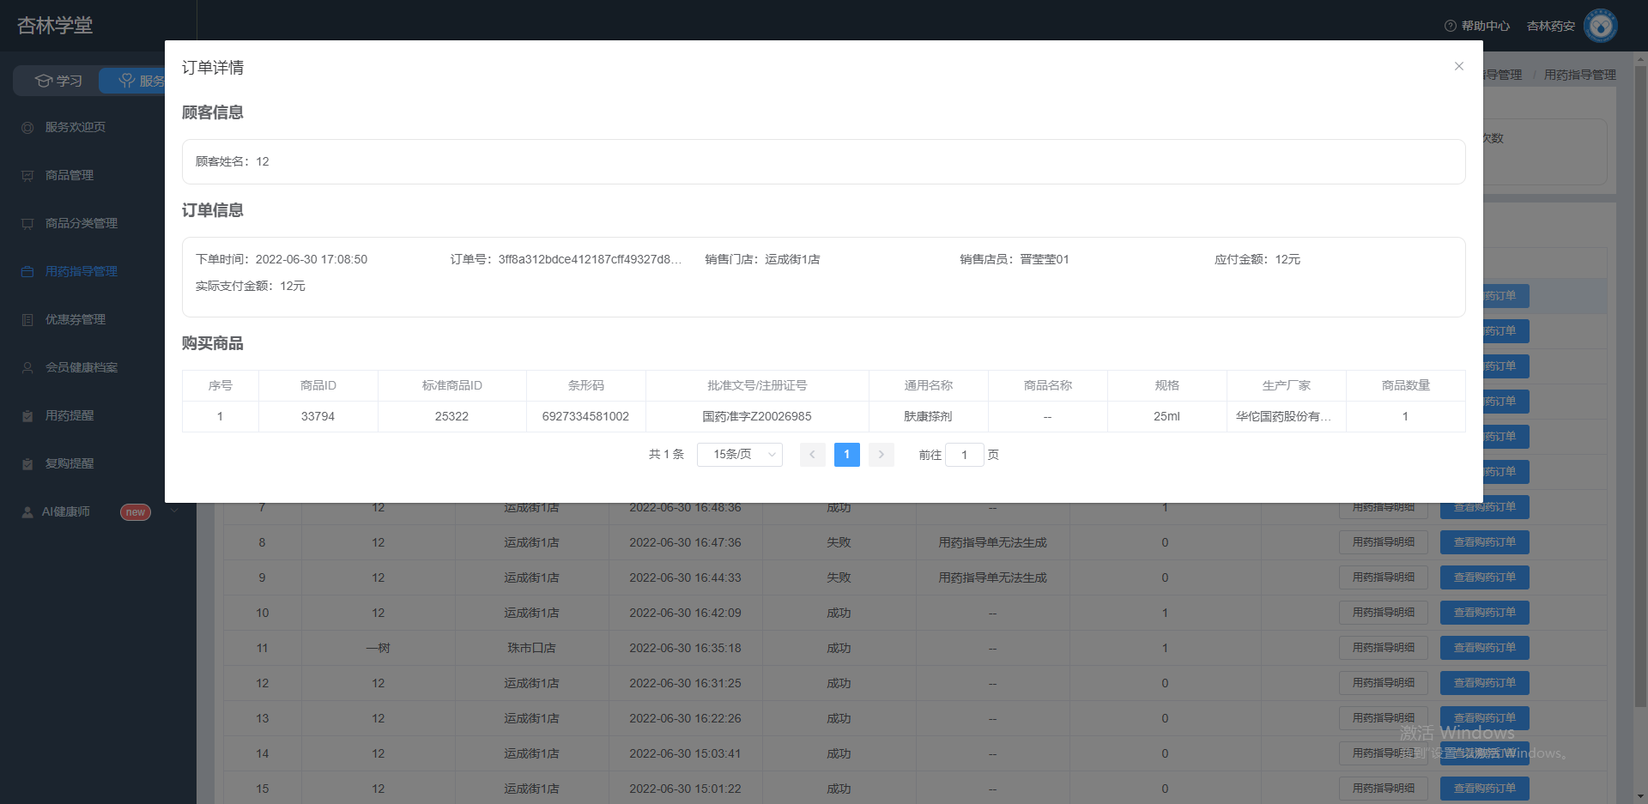
Task: Switch to the 学习 tab
Action: [58, 81]
